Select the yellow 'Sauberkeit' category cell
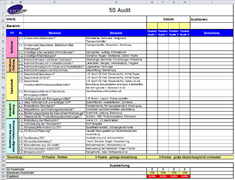The image size is (235, 180). click(x=12, y=83)
